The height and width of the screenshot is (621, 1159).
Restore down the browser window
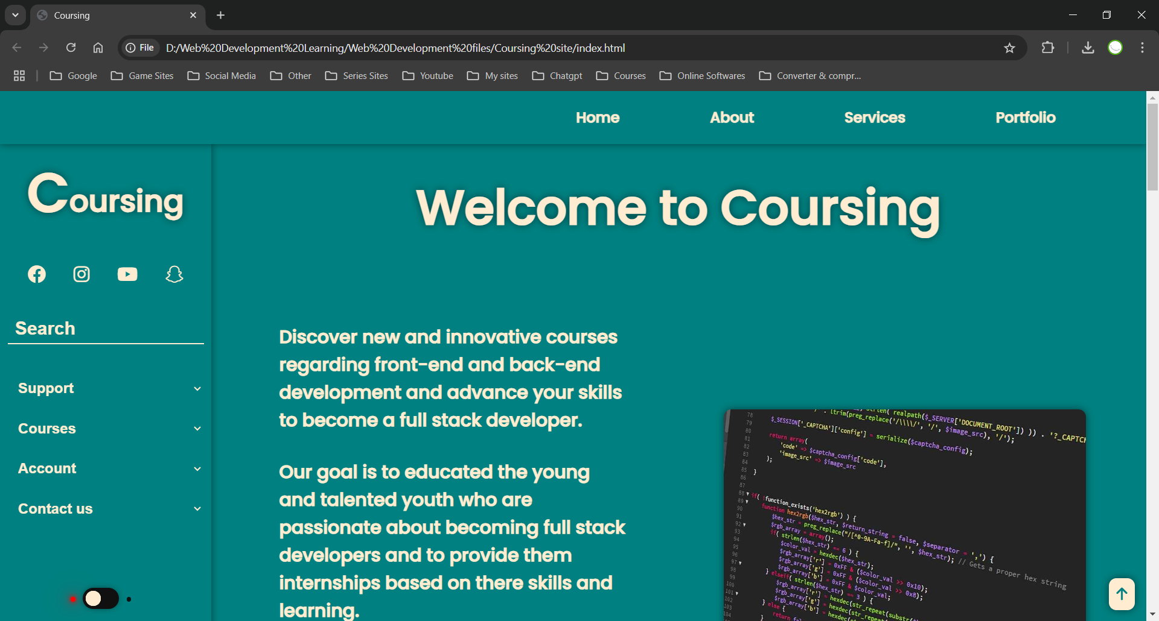tap(1106, 15)
